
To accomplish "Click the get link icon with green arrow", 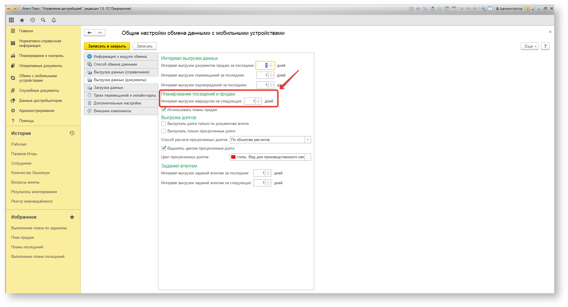I will (x=433, y=9).
